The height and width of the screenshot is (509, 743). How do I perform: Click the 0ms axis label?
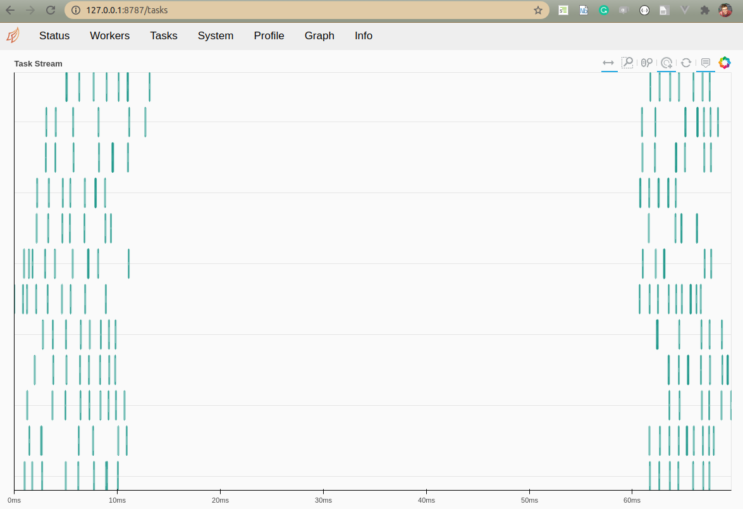14,501
